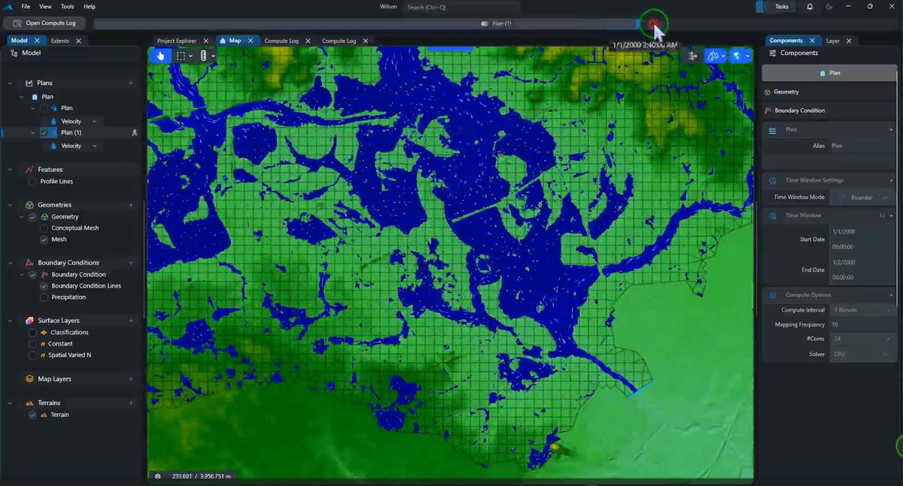Open Velocity dropdown under Plan (1)
903x486 pixels.
tap(94, 146)
